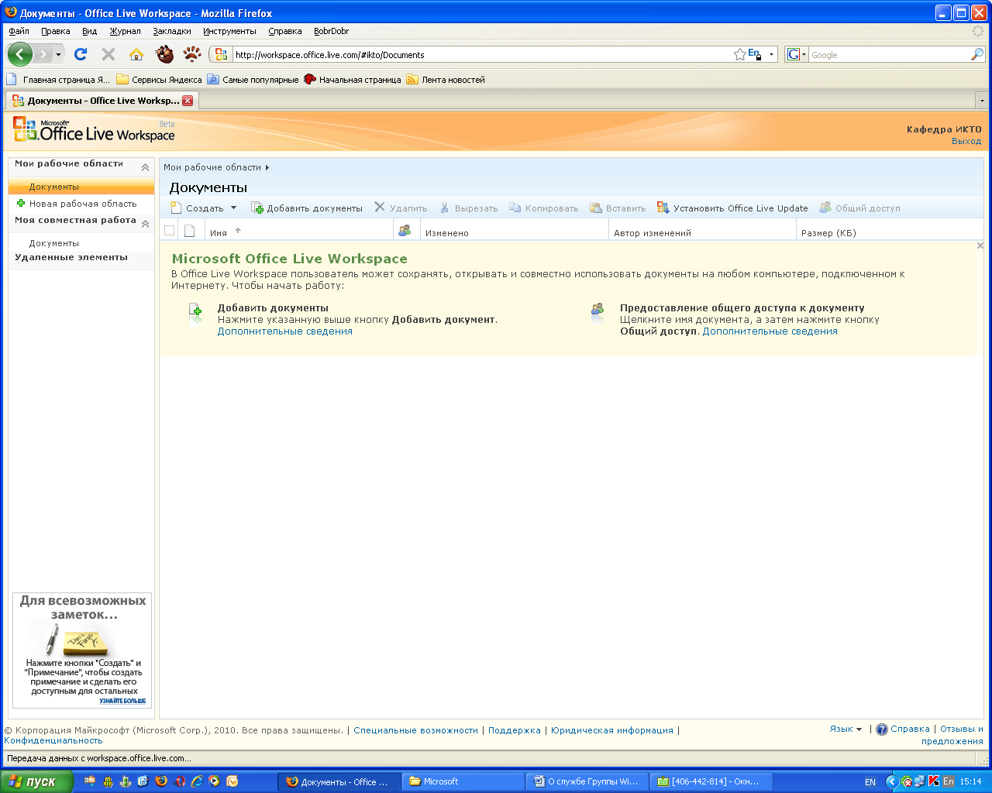
Task: Click the Создать new document toolbar button
Action: tap(198, 208)
